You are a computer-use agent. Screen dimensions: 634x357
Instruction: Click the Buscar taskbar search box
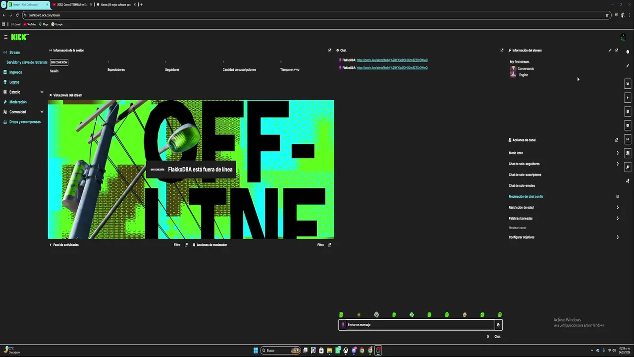pos(280,351)
